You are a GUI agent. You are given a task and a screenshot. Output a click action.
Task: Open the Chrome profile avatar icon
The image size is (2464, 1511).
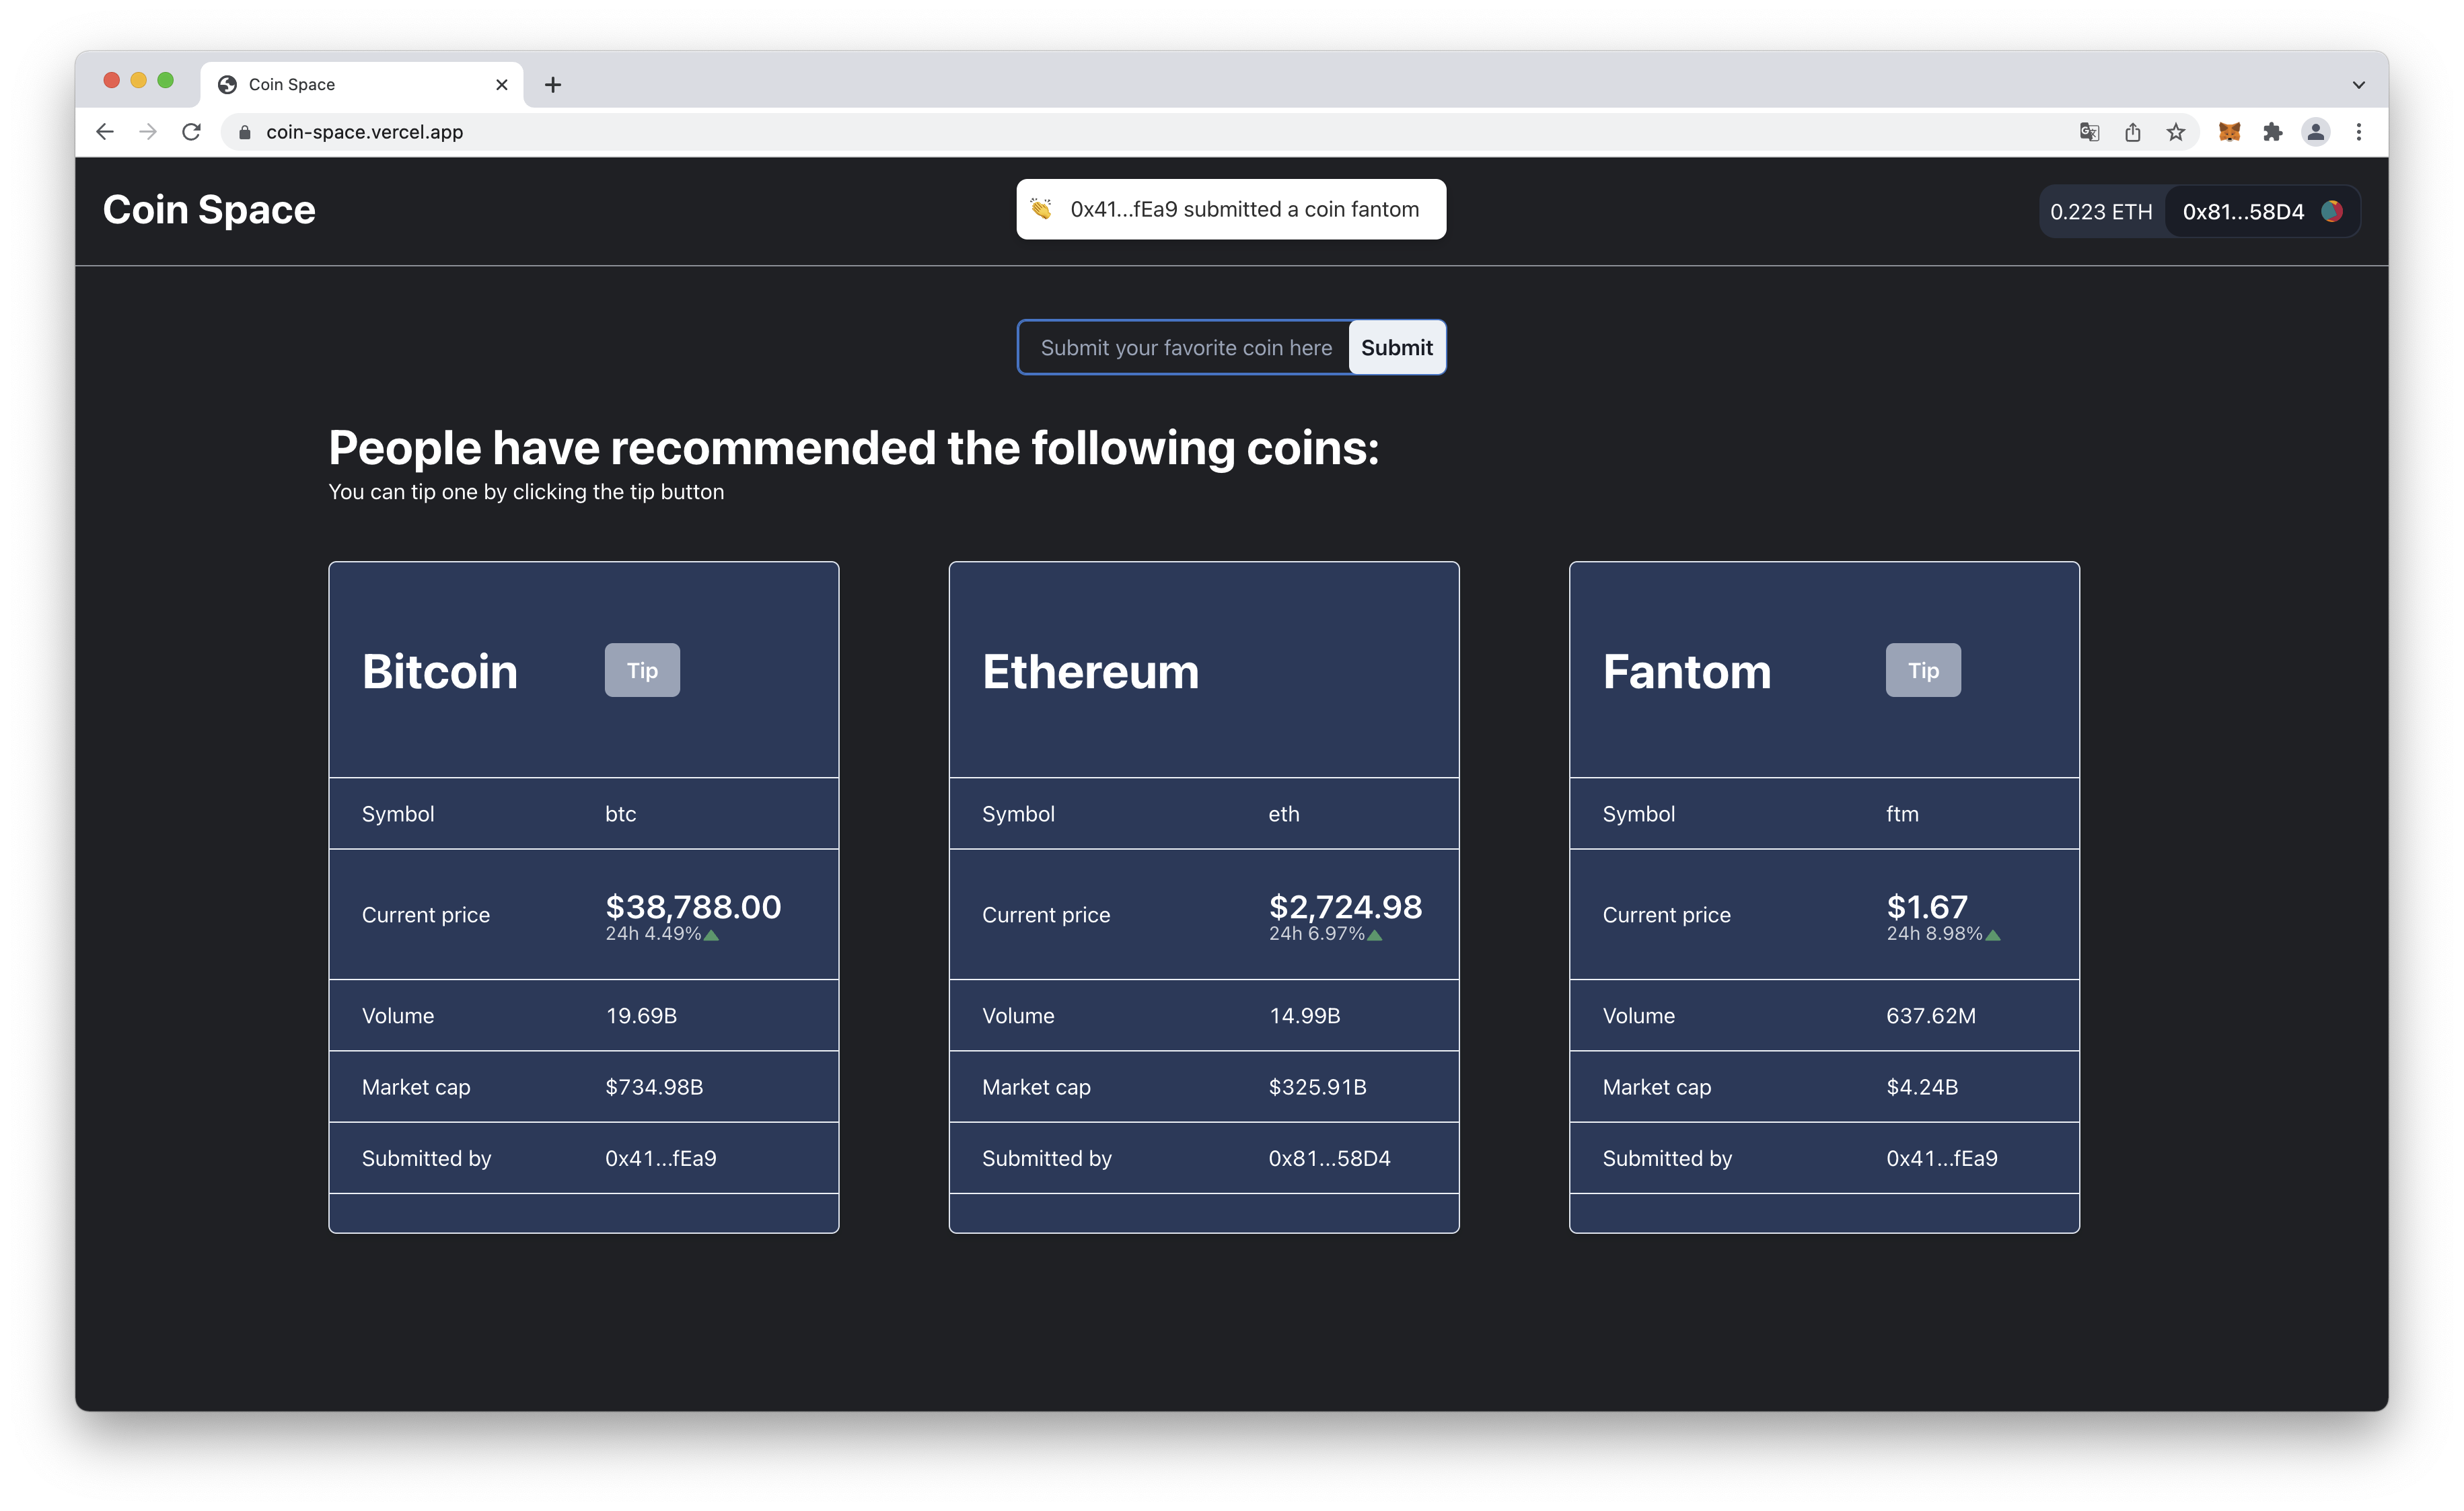[2315, 132]
